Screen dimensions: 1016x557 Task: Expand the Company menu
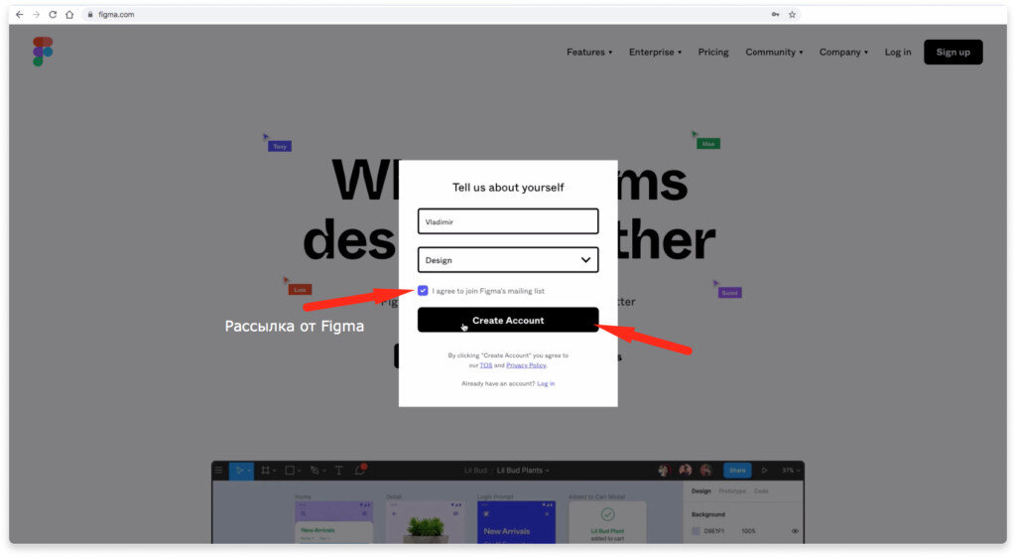tap(843, 52)
